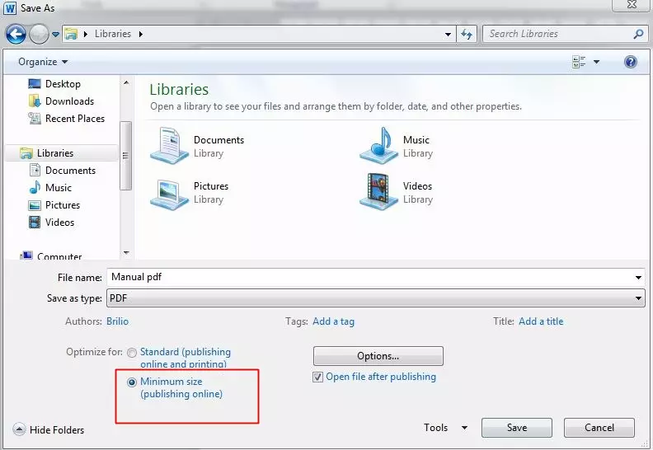Click Add a tag link
This screenshot has height=450, width=653.
click(333, 321)
